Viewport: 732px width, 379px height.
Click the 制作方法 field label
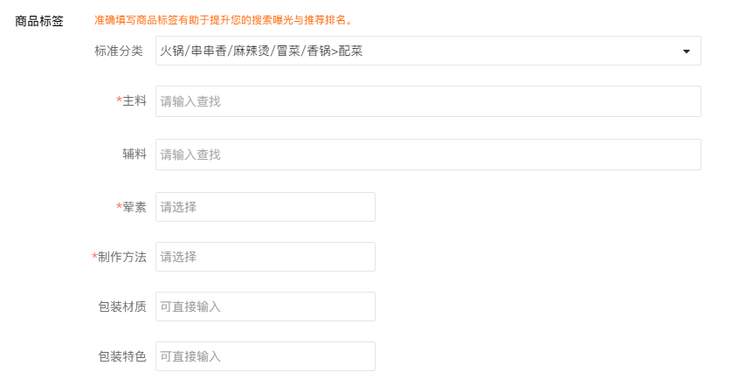122,257
